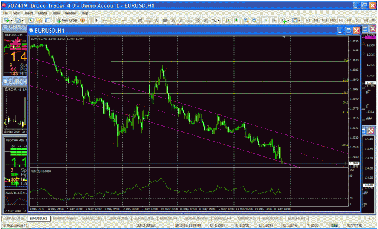Open the Profiles toolbar icon
Viewport: 378px width, 229px height.
pyautogui.click(x=18, y=21)
